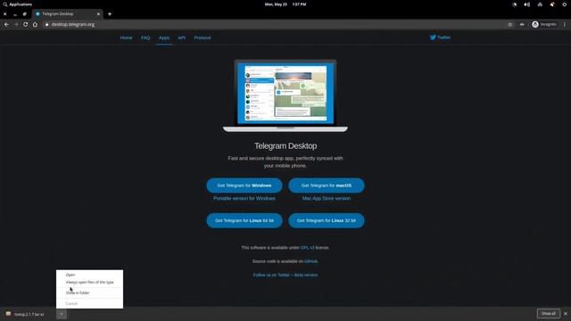This screenshot has height=321, width=571.
Task: Select the Apps navigation item
Action: click(164, 37)
